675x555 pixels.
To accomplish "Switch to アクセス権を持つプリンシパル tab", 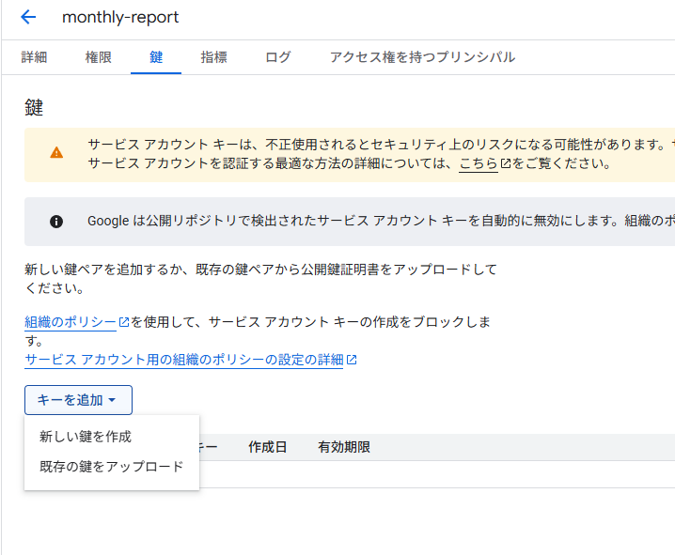I will tap(422, 57).
